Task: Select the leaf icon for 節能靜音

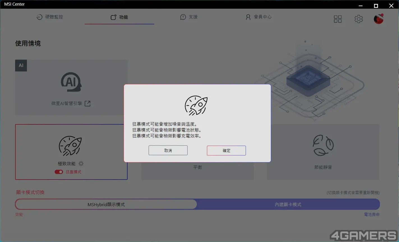Action: point(323,145)
